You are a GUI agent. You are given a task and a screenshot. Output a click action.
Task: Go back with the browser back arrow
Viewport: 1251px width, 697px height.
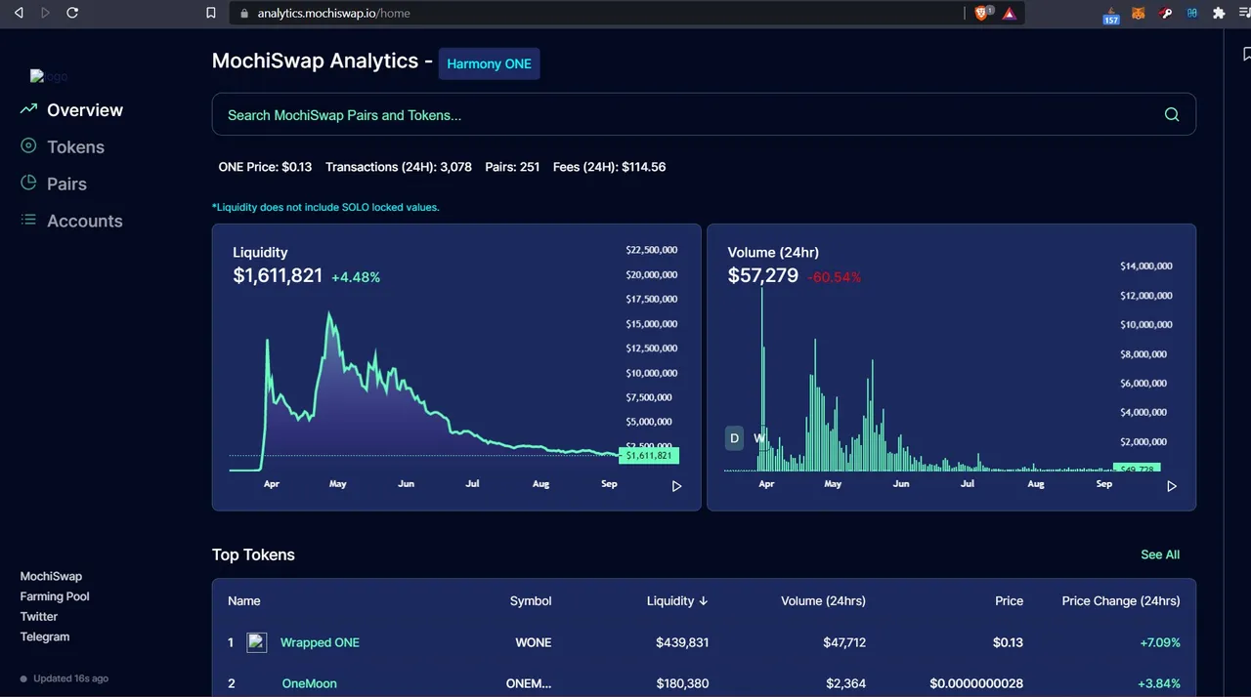(18, 13)
